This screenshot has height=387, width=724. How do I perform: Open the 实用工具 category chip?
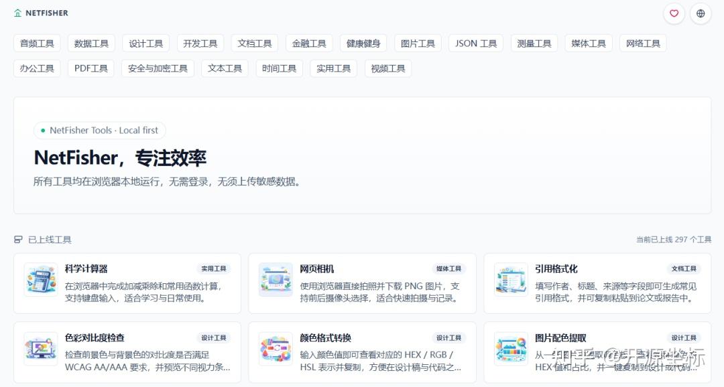333,68
